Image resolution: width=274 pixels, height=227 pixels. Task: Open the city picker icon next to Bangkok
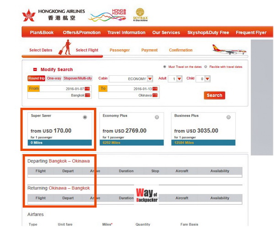click(x=87, y=95)
